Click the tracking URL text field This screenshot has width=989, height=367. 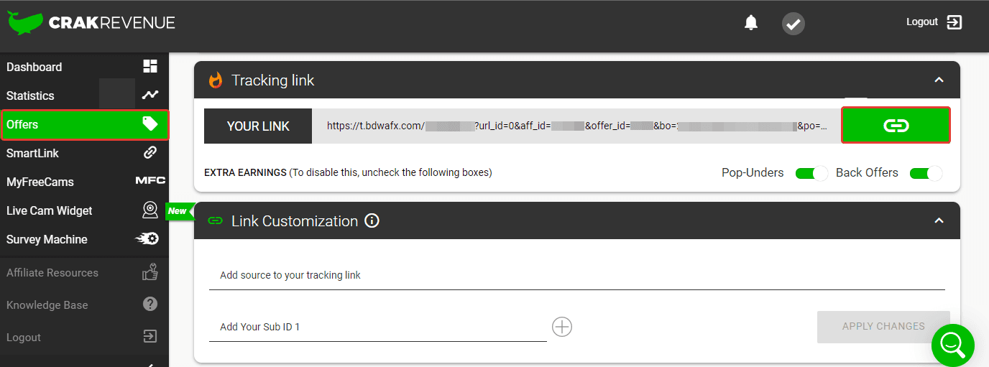click(x=576, y=126)
